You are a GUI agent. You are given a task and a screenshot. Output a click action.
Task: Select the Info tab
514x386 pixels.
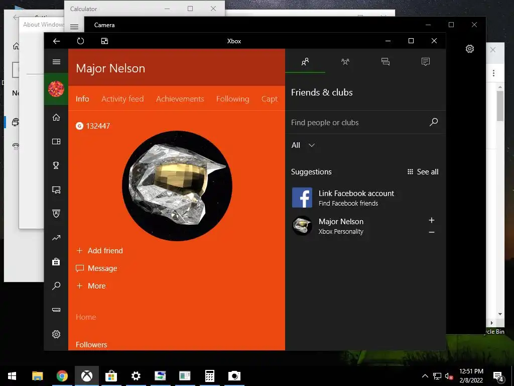point(82,99)
